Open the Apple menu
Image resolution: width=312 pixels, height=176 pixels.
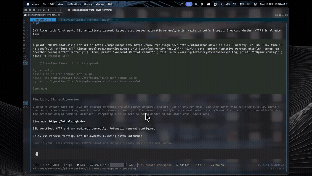(28, 4)
